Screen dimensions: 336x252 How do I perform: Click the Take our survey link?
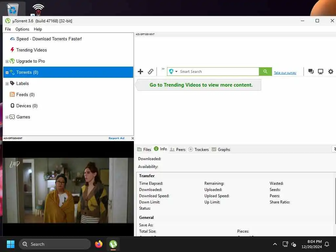point(285,73)
